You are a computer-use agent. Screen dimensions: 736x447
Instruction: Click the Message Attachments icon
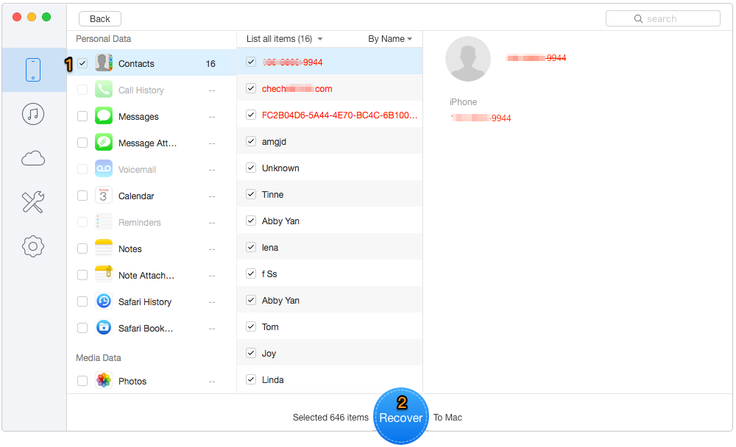(x=104, y=142)
